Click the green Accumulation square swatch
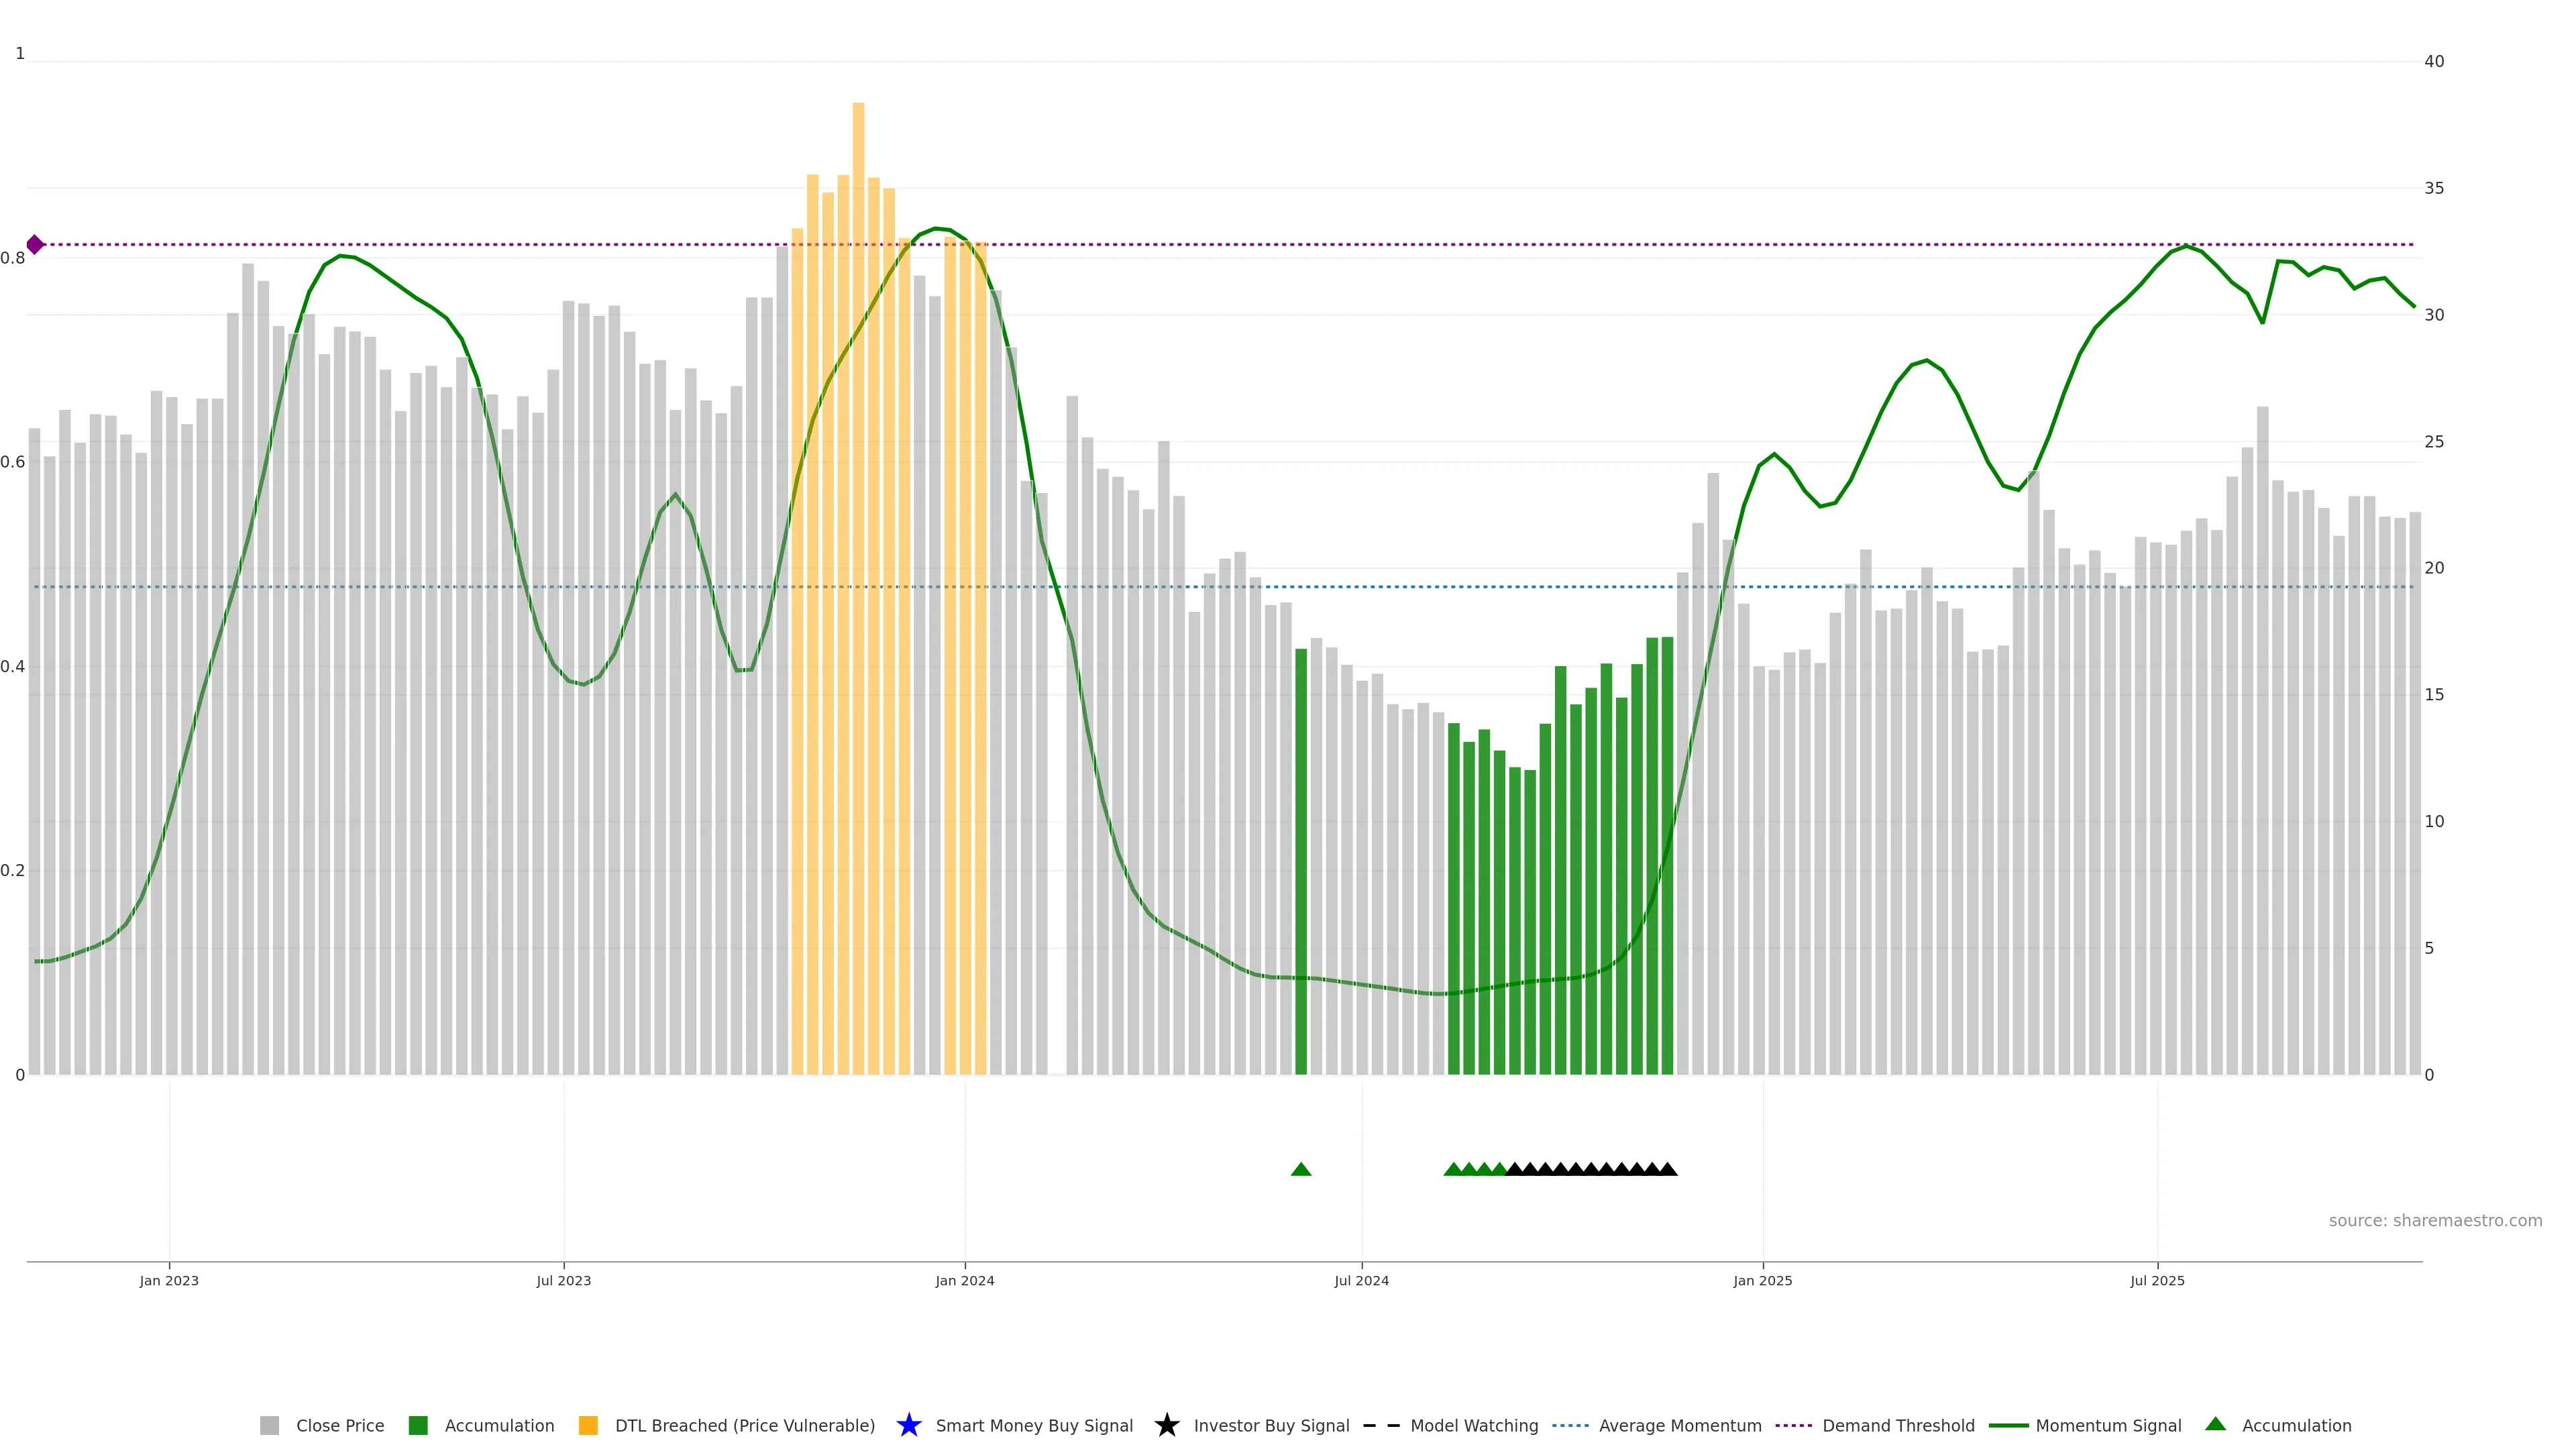This screenshot has height=1449, width=2576. click(418, 1425)
